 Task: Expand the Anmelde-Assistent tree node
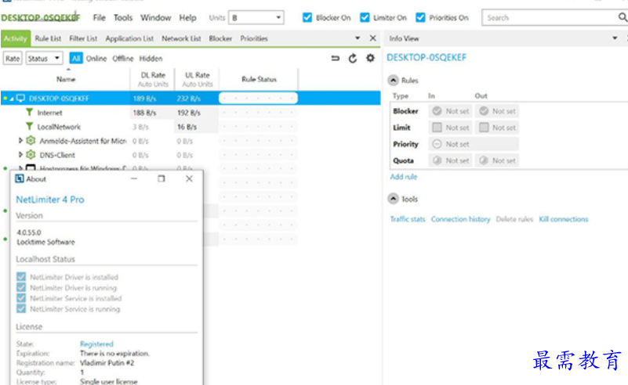(x=20, y=140)
